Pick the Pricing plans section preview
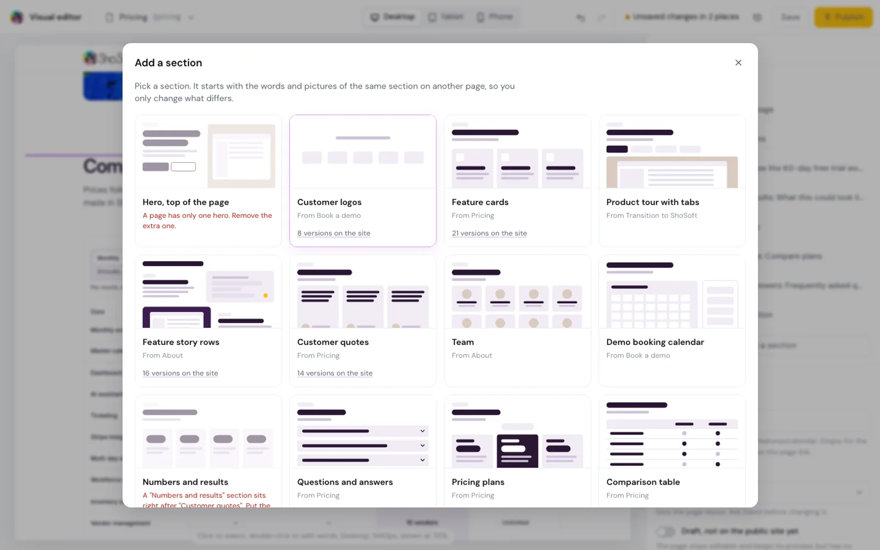The width and height of the screenshot is (880, 550). click(518, 432)
